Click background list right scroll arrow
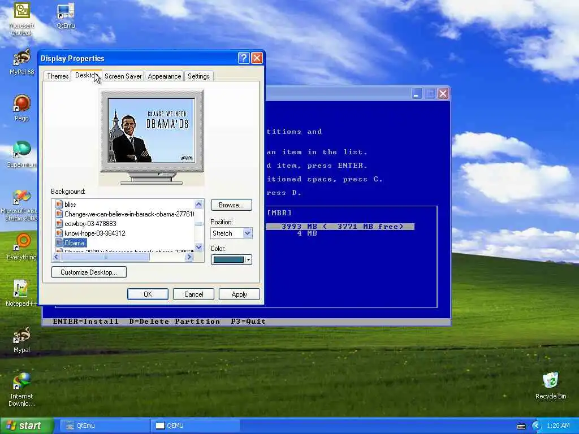This screenshot has width=579, height=434. 189,257
